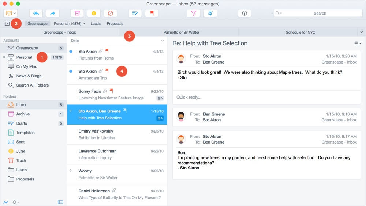Toggle unread dot on Pictures from Rome
The height and width of the screenshot is (206, 366).
pos(71,52)
